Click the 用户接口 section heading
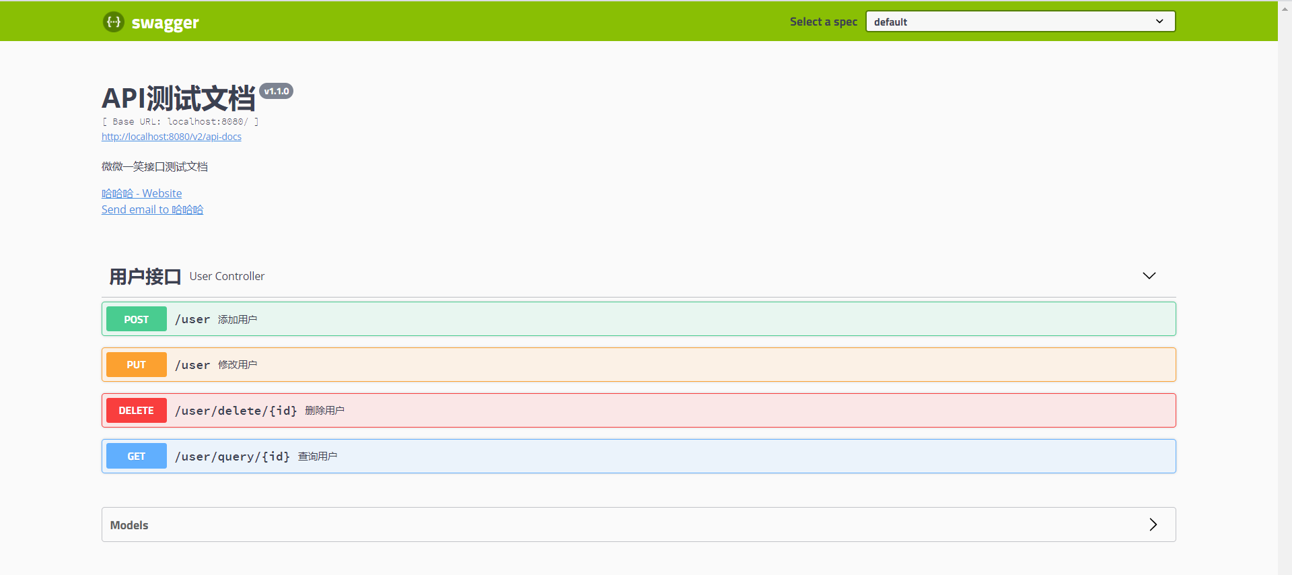1292x575 pixels. pyautogui.click(x=145, y=277)
